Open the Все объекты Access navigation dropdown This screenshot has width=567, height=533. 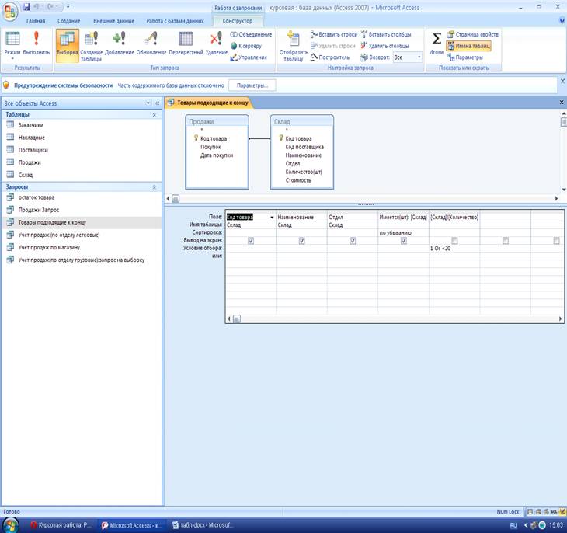[148, 103]
